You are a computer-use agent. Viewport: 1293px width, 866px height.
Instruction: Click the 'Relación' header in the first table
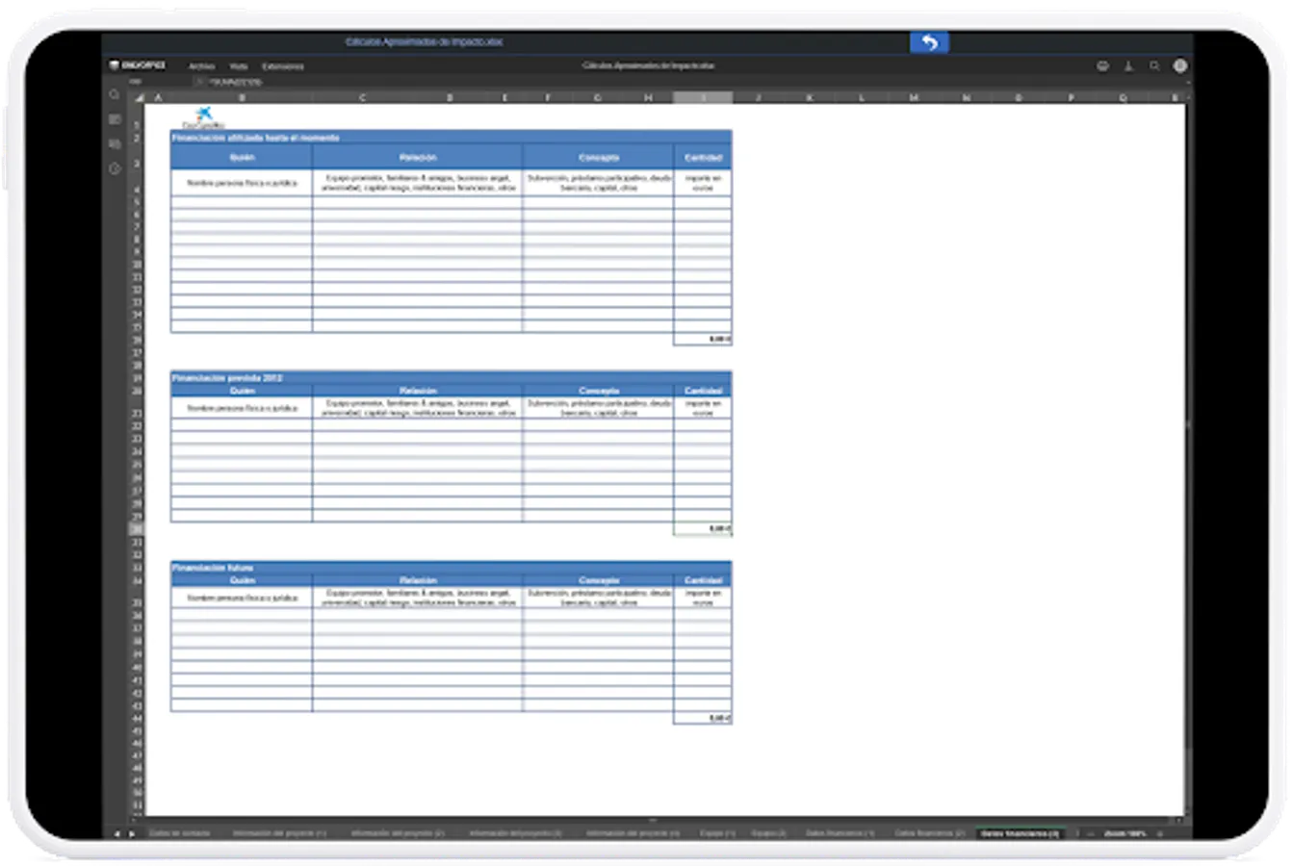[418, 157]
